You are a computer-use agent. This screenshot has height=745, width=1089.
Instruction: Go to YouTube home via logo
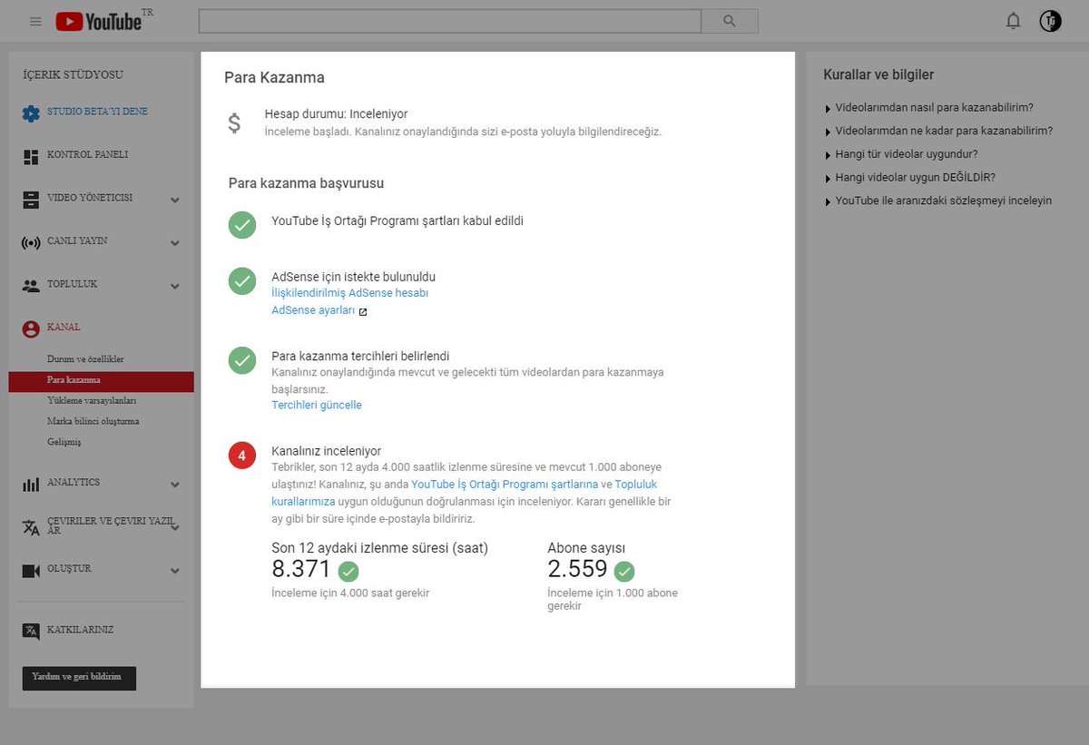[99, 21]
